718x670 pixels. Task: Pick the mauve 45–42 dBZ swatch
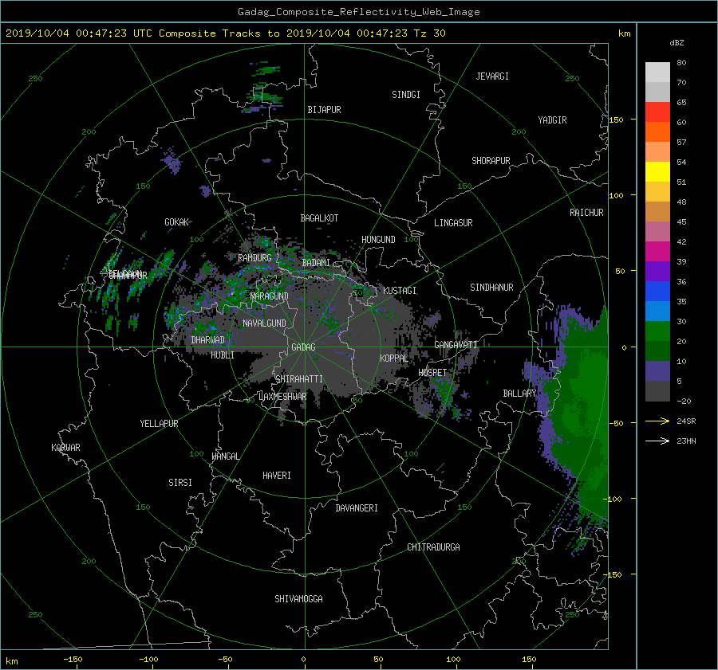point(657,231)
